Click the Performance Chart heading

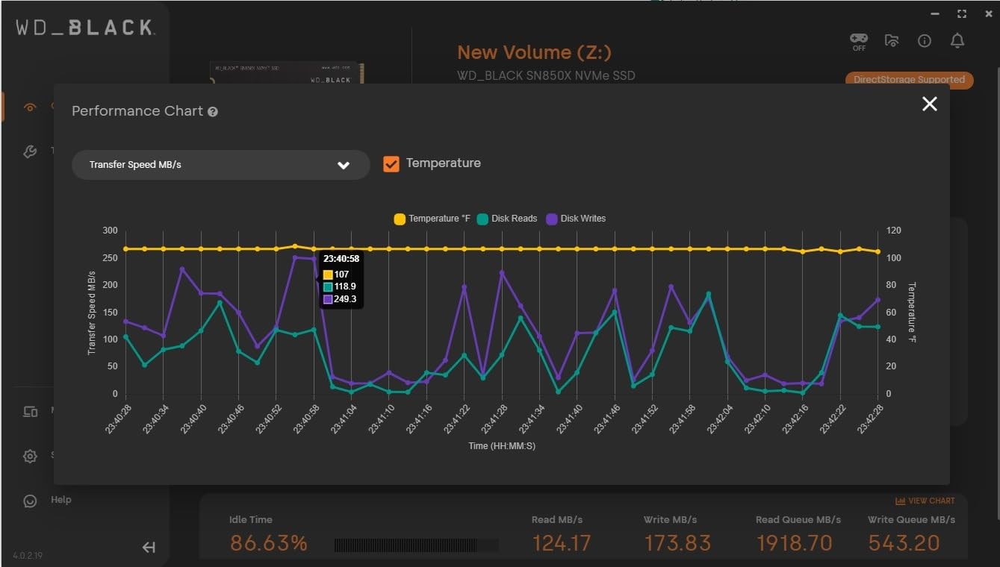click(137, 111)
